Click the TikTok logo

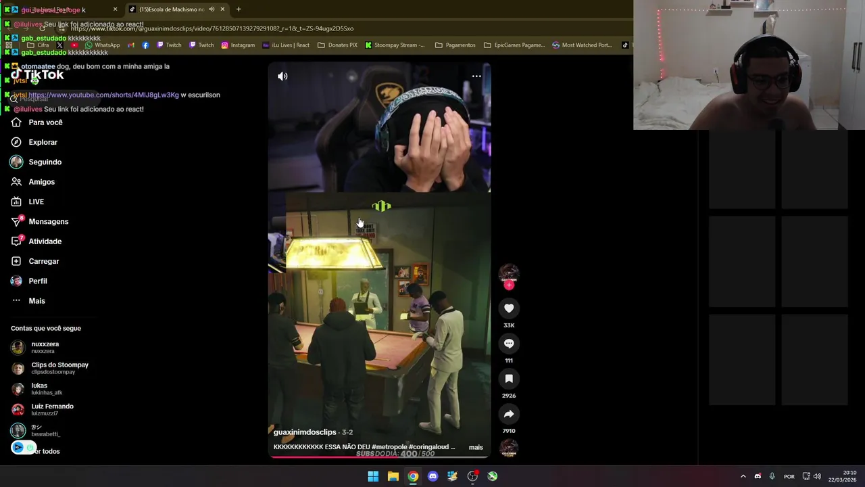[x=37, y=74]
